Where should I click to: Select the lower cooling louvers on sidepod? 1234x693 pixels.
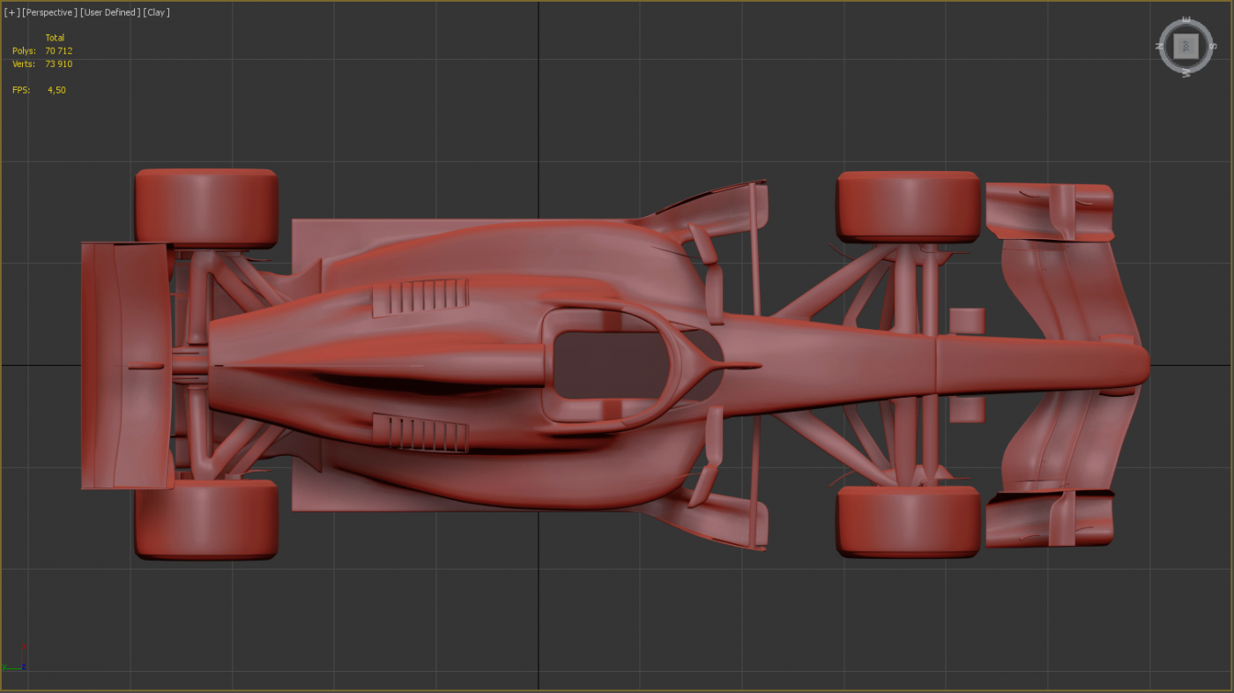click(420, 432)
